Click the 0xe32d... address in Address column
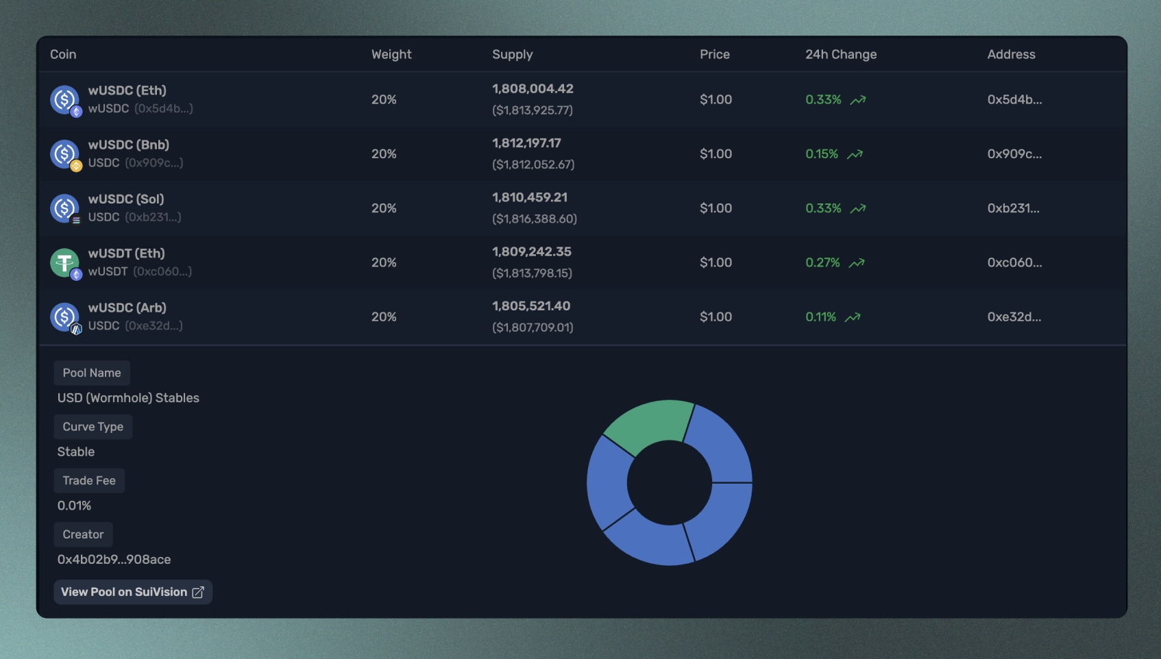Screen dimensions: 1161x659 [1014, 317]
